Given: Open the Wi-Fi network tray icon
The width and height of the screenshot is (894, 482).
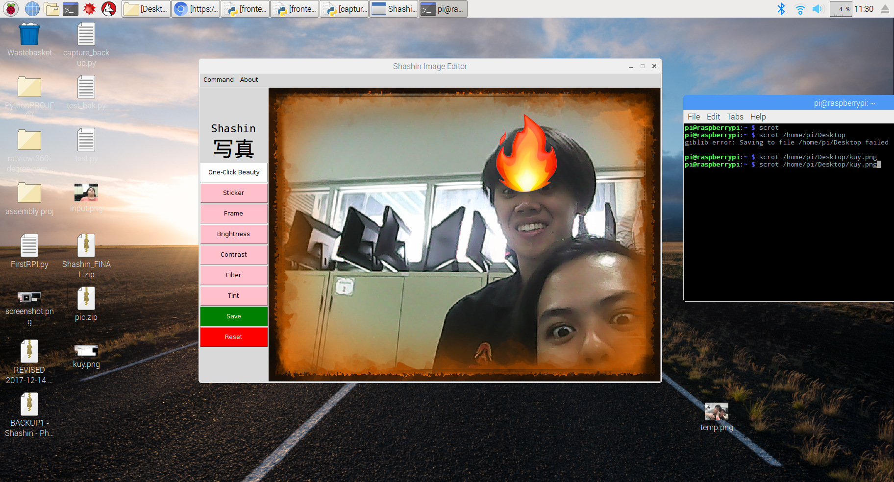Looking at the screenshot, I should [x=800, y=9].
